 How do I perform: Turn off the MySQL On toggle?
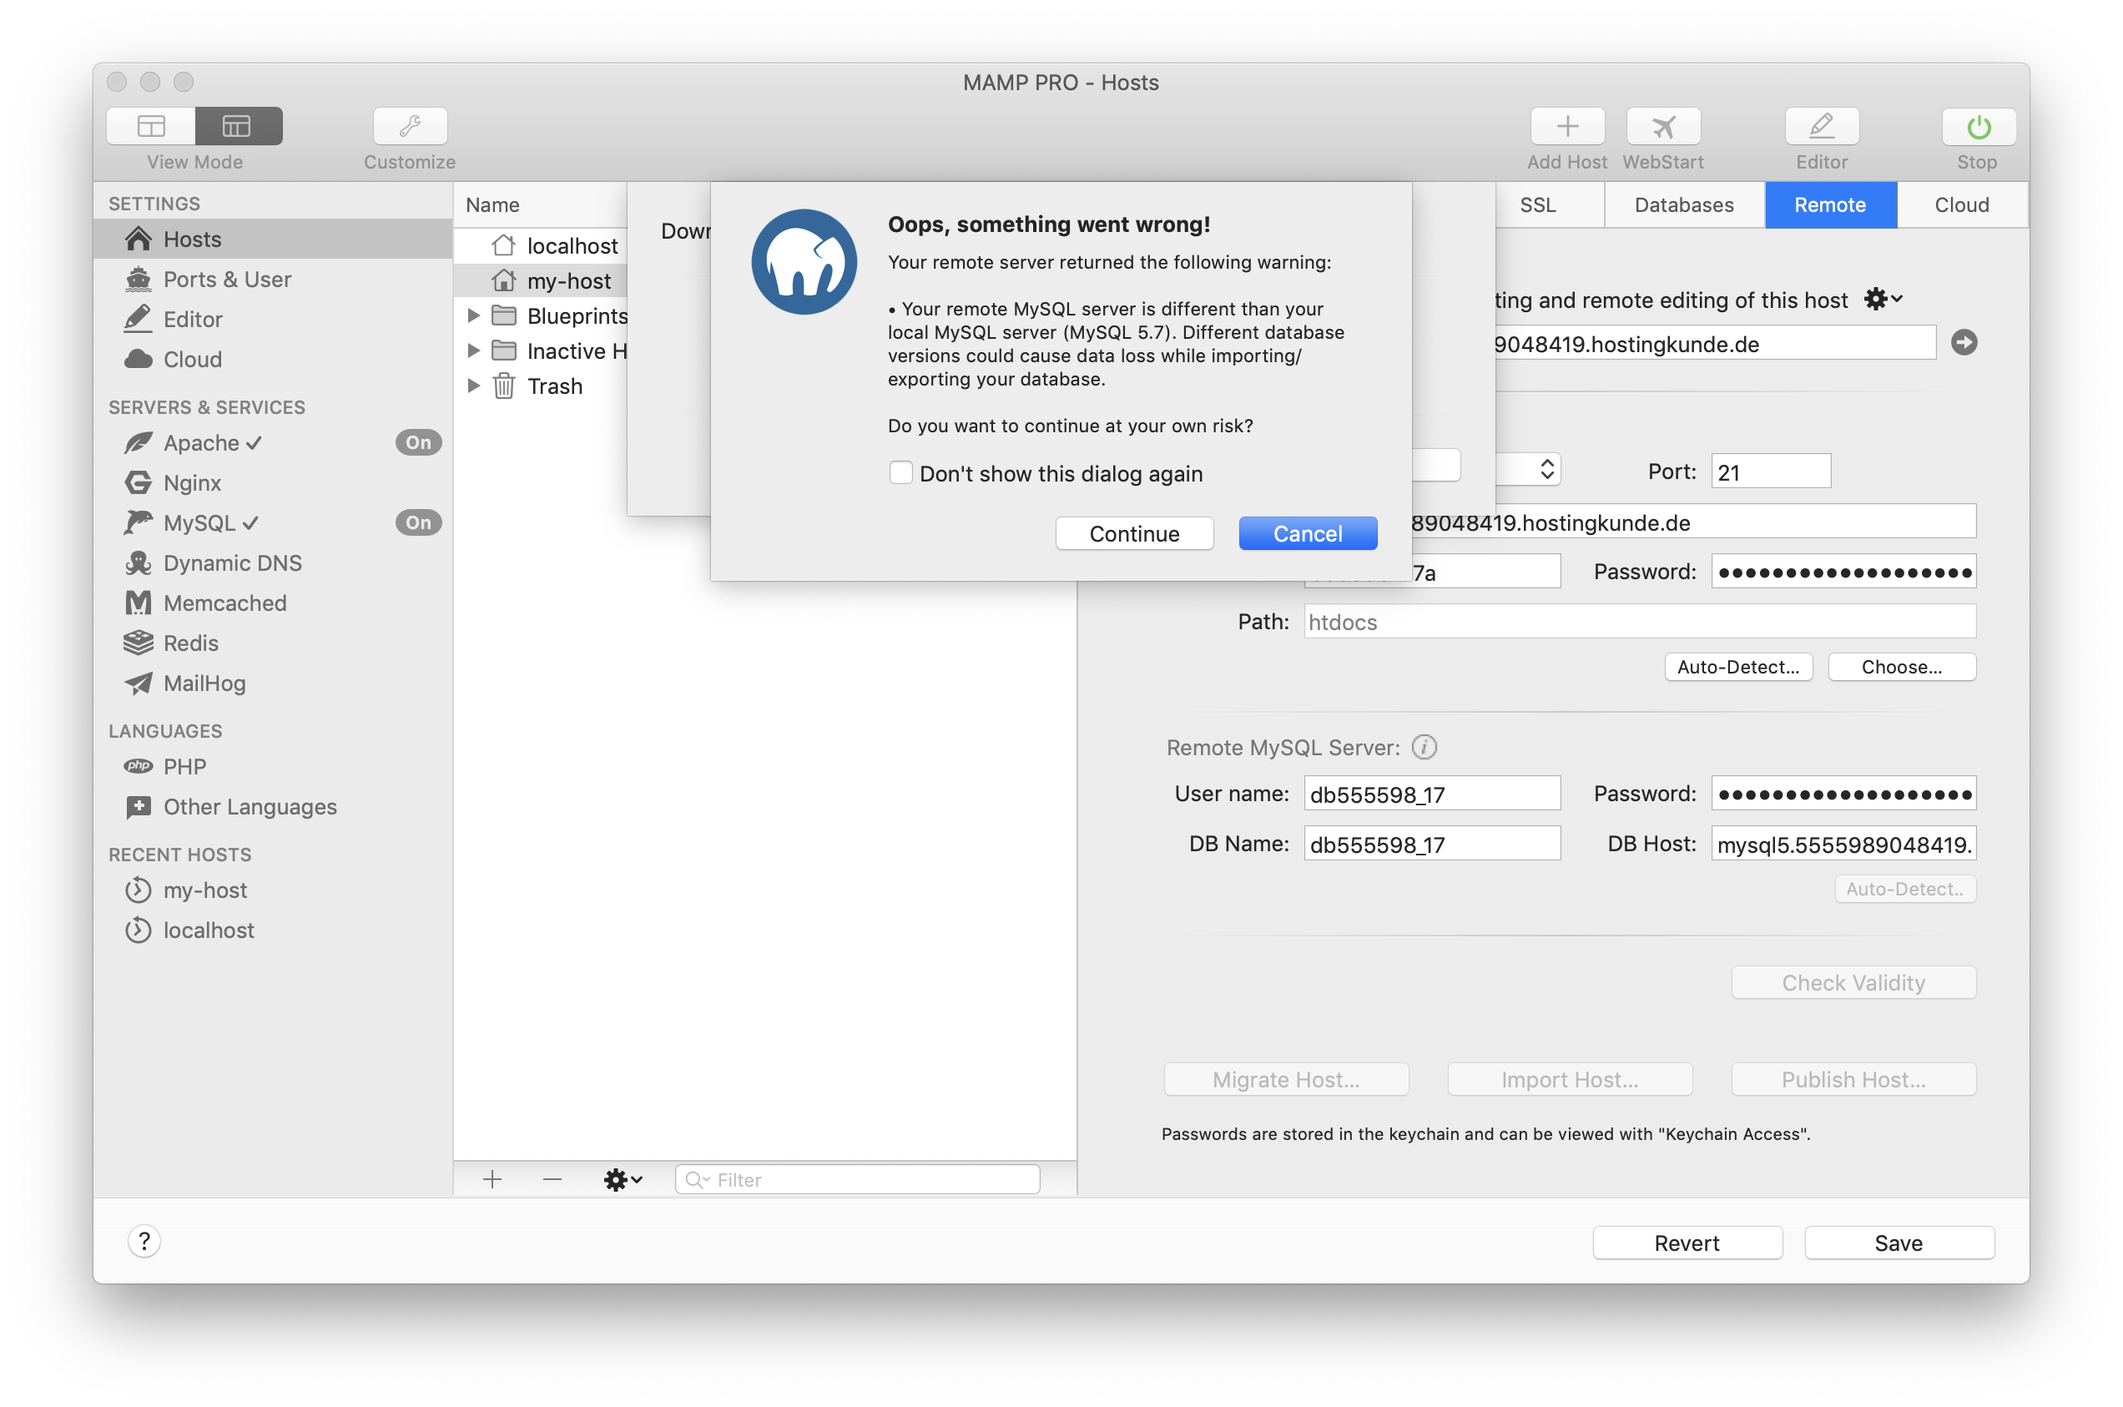(x=418, y=522)
